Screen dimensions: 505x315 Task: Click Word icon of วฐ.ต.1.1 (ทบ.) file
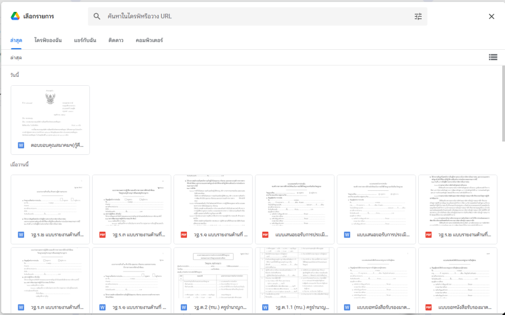coord(265,307)
